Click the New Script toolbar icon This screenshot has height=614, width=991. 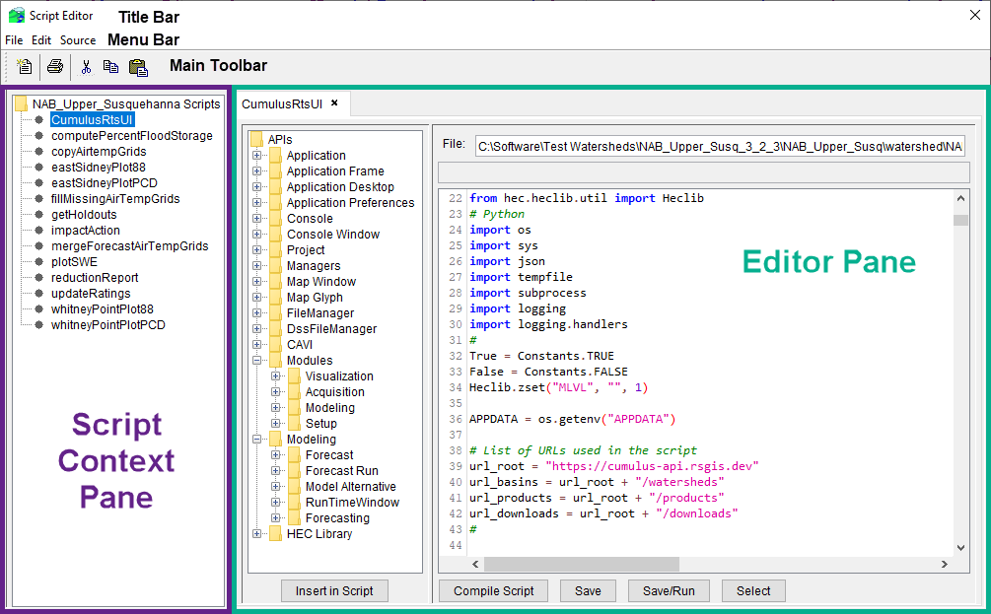click(25, 67)
